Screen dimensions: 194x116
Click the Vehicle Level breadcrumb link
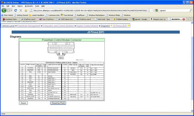(8, 26)
